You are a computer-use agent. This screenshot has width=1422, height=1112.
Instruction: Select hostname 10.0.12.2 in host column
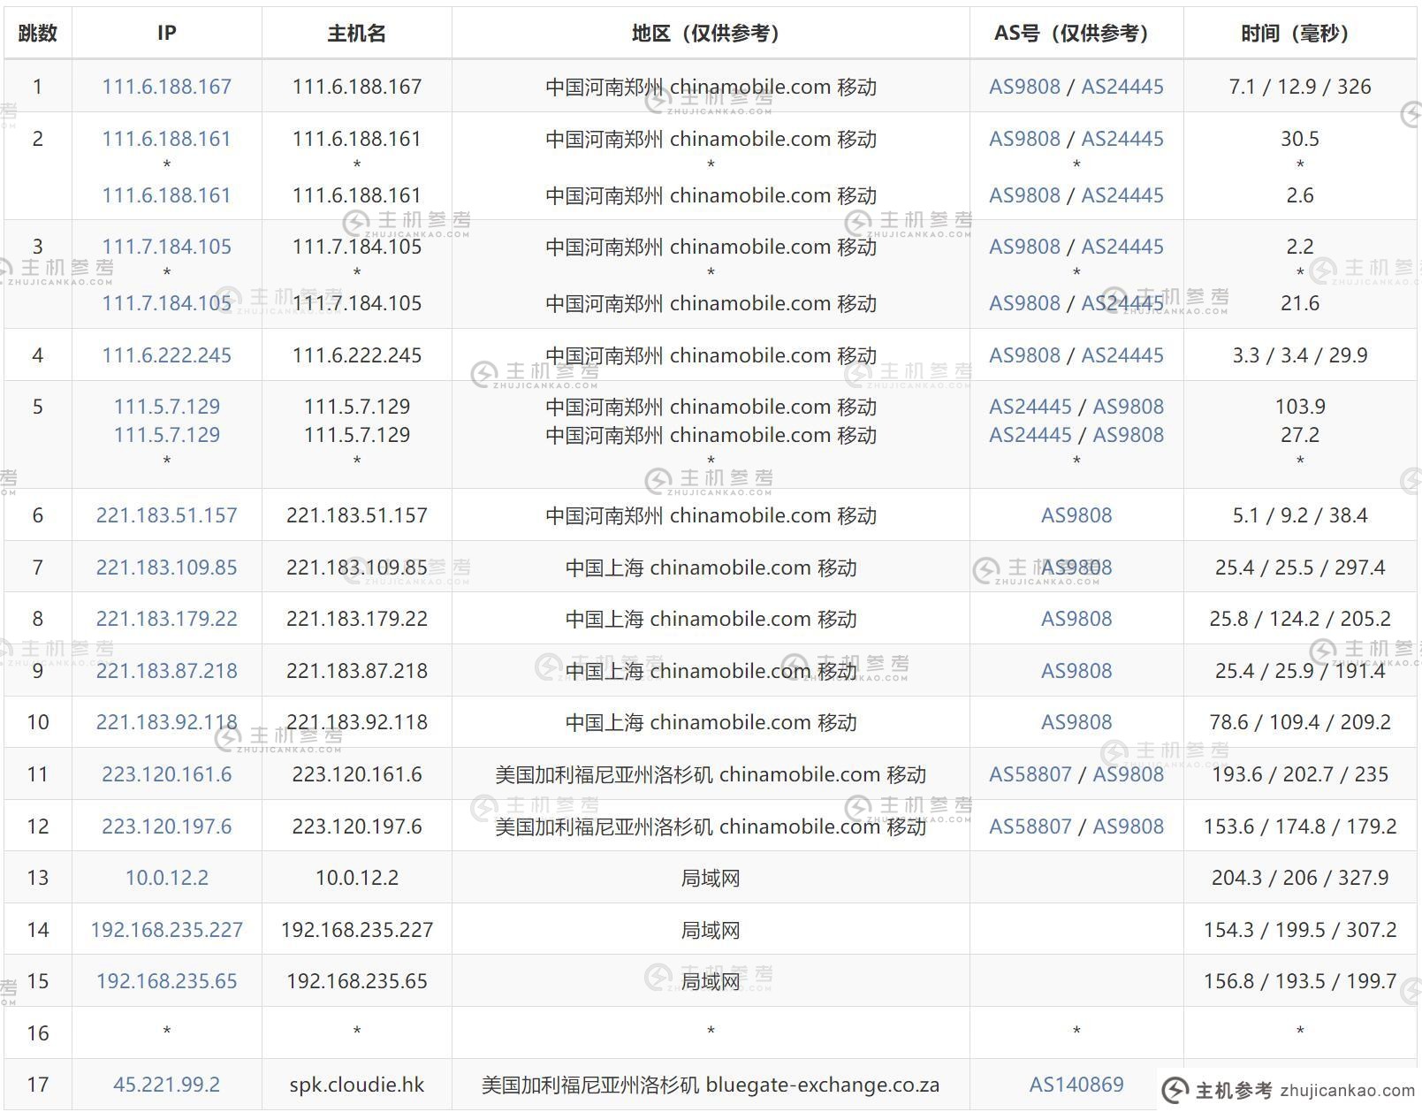pos(356,878)
